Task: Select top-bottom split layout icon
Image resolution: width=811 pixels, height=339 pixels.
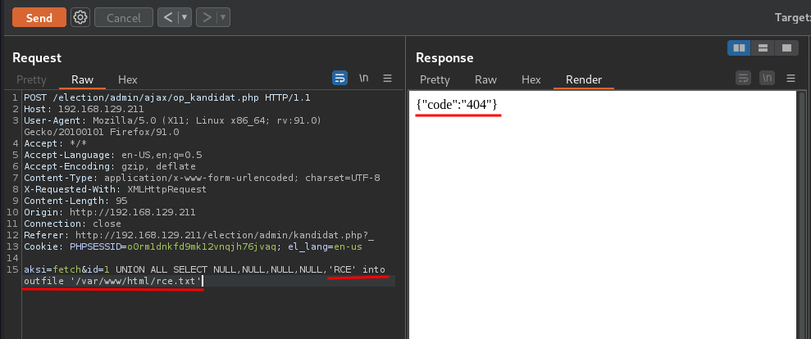Action: pos(763,48)
